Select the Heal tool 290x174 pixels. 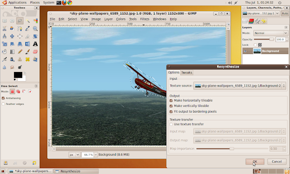(x=28, y=59)
